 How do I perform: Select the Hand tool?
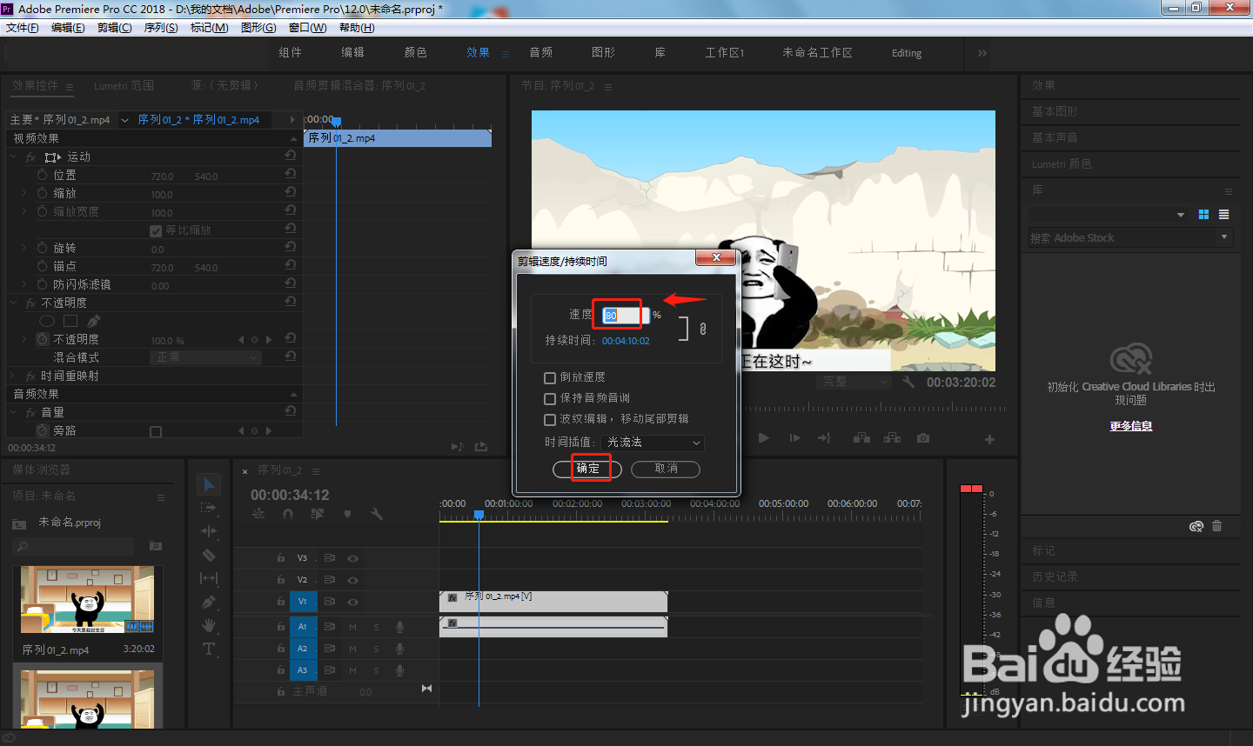tap(209, 625)
